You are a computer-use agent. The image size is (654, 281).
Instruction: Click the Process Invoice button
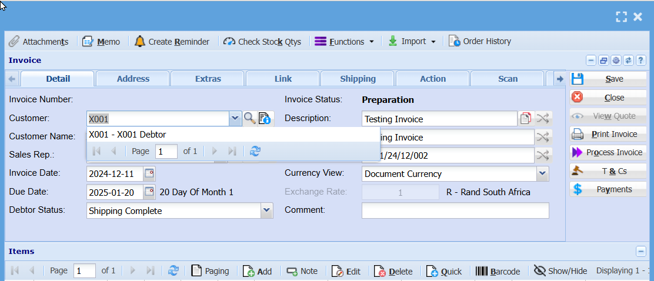(x=608, y=153)
